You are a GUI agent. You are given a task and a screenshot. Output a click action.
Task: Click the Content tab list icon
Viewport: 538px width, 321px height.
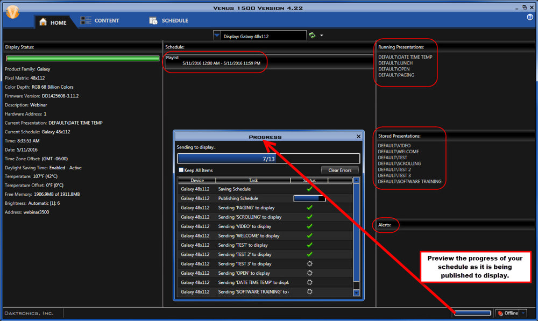(86, 20)
